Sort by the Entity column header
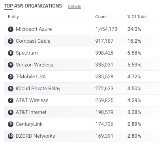163x146 pixels. pos(13,17)
